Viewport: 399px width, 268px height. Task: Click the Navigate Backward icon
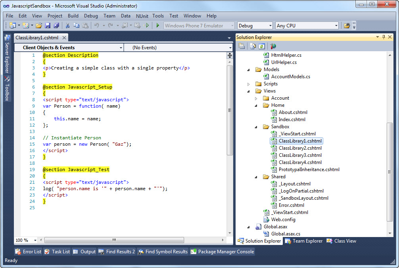click(x=125, y=25)
